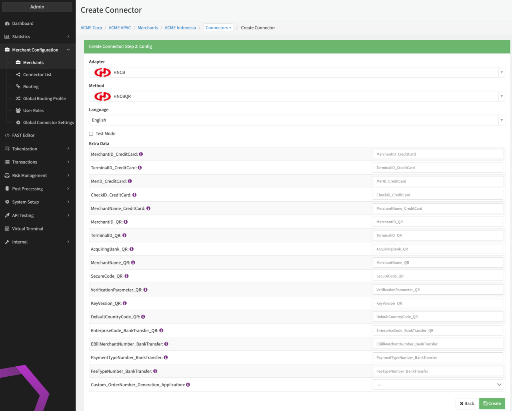This screenshot has height=411, width=512.
Task: Click the Connector List share icon
Action: tap(18, 75)
